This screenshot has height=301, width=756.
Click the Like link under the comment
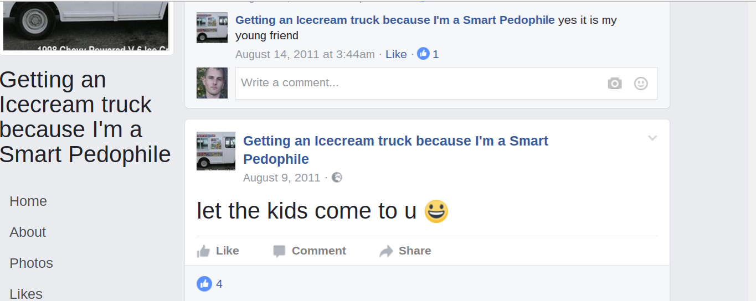coord(396,54)
